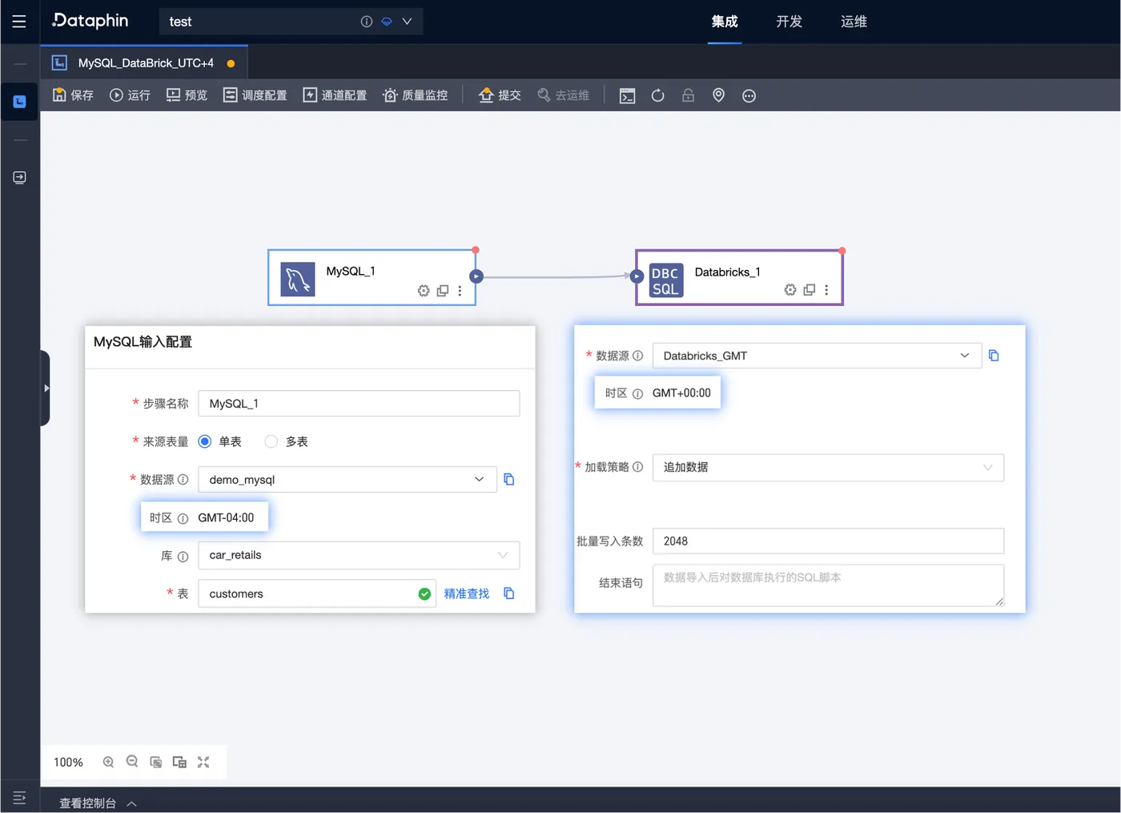Select the 单表 radio button
Screen dimensions: 1121x813
coord(205,441)
